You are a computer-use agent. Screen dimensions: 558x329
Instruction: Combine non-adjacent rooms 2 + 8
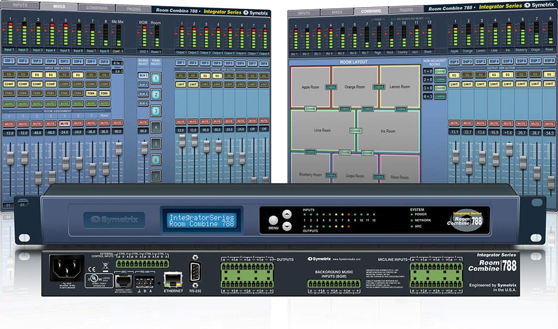pyautogui.click(x=440, y=80)
